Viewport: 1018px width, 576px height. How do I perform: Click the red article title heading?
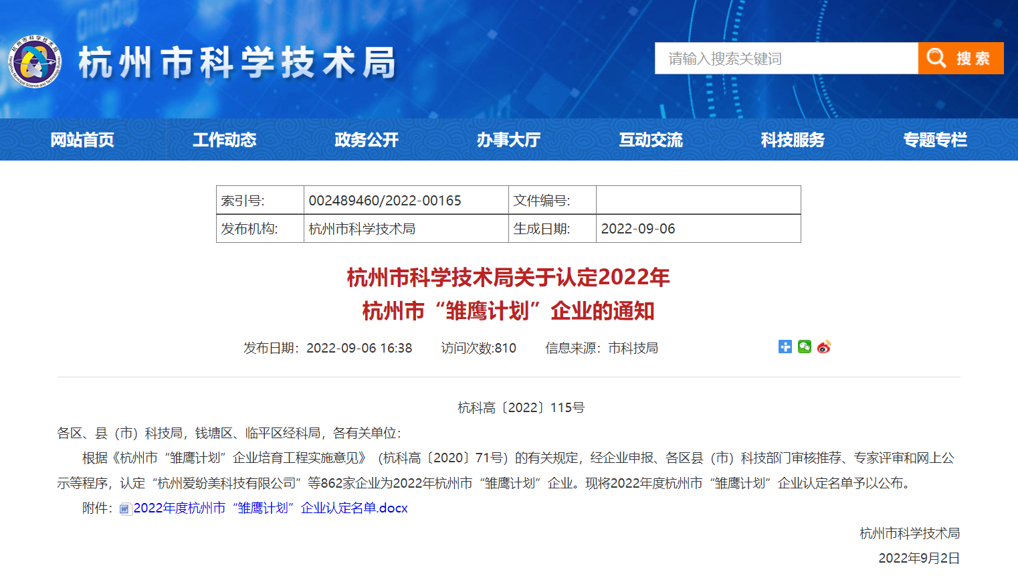(x=508, y=294)
